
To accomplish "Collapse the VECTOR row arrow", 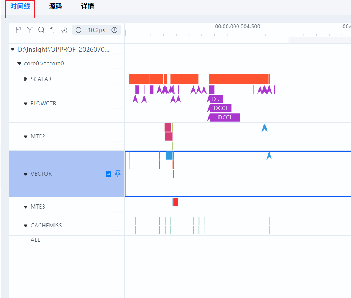I will pos(26,174).
